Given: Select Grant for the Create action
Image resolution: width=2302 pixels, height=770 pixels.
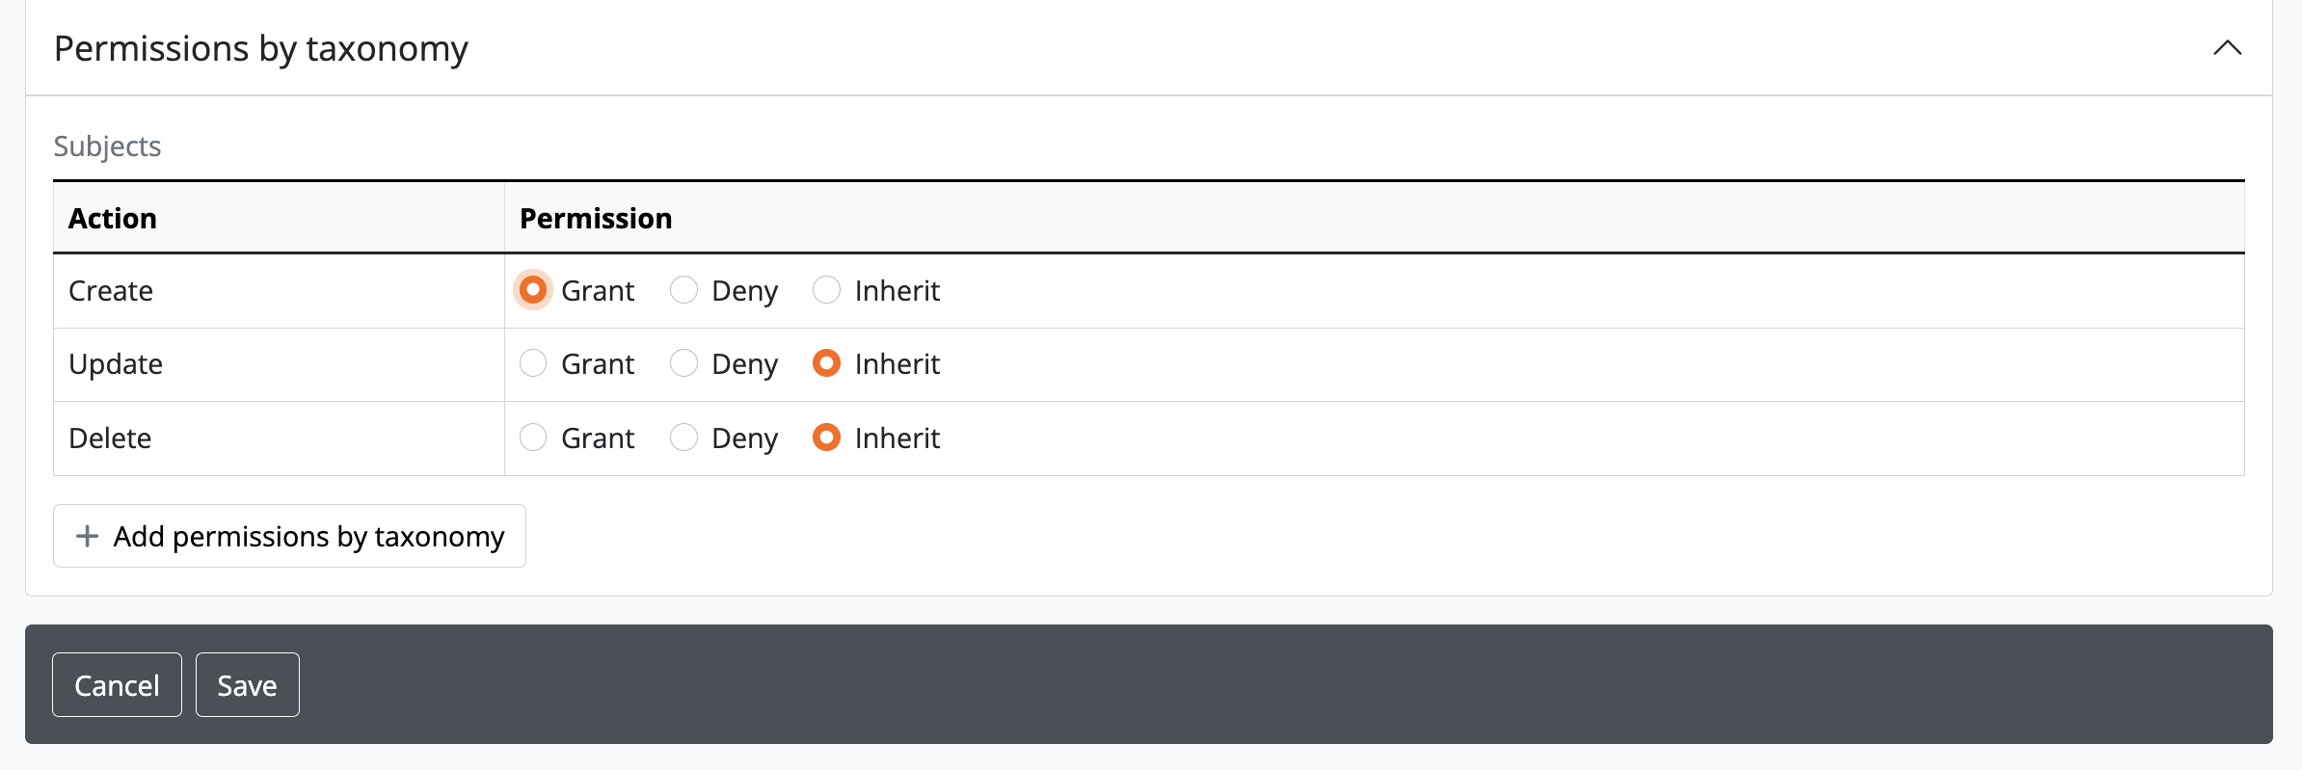Looking at the screenshot, I should pyautogui.click(x=533, y=290).
